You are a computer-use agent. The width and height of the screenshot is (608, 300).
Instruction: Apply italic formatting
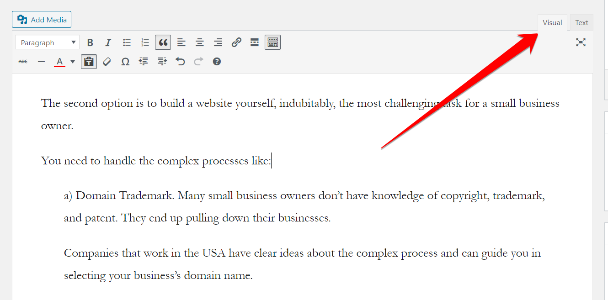pos(108,42)
